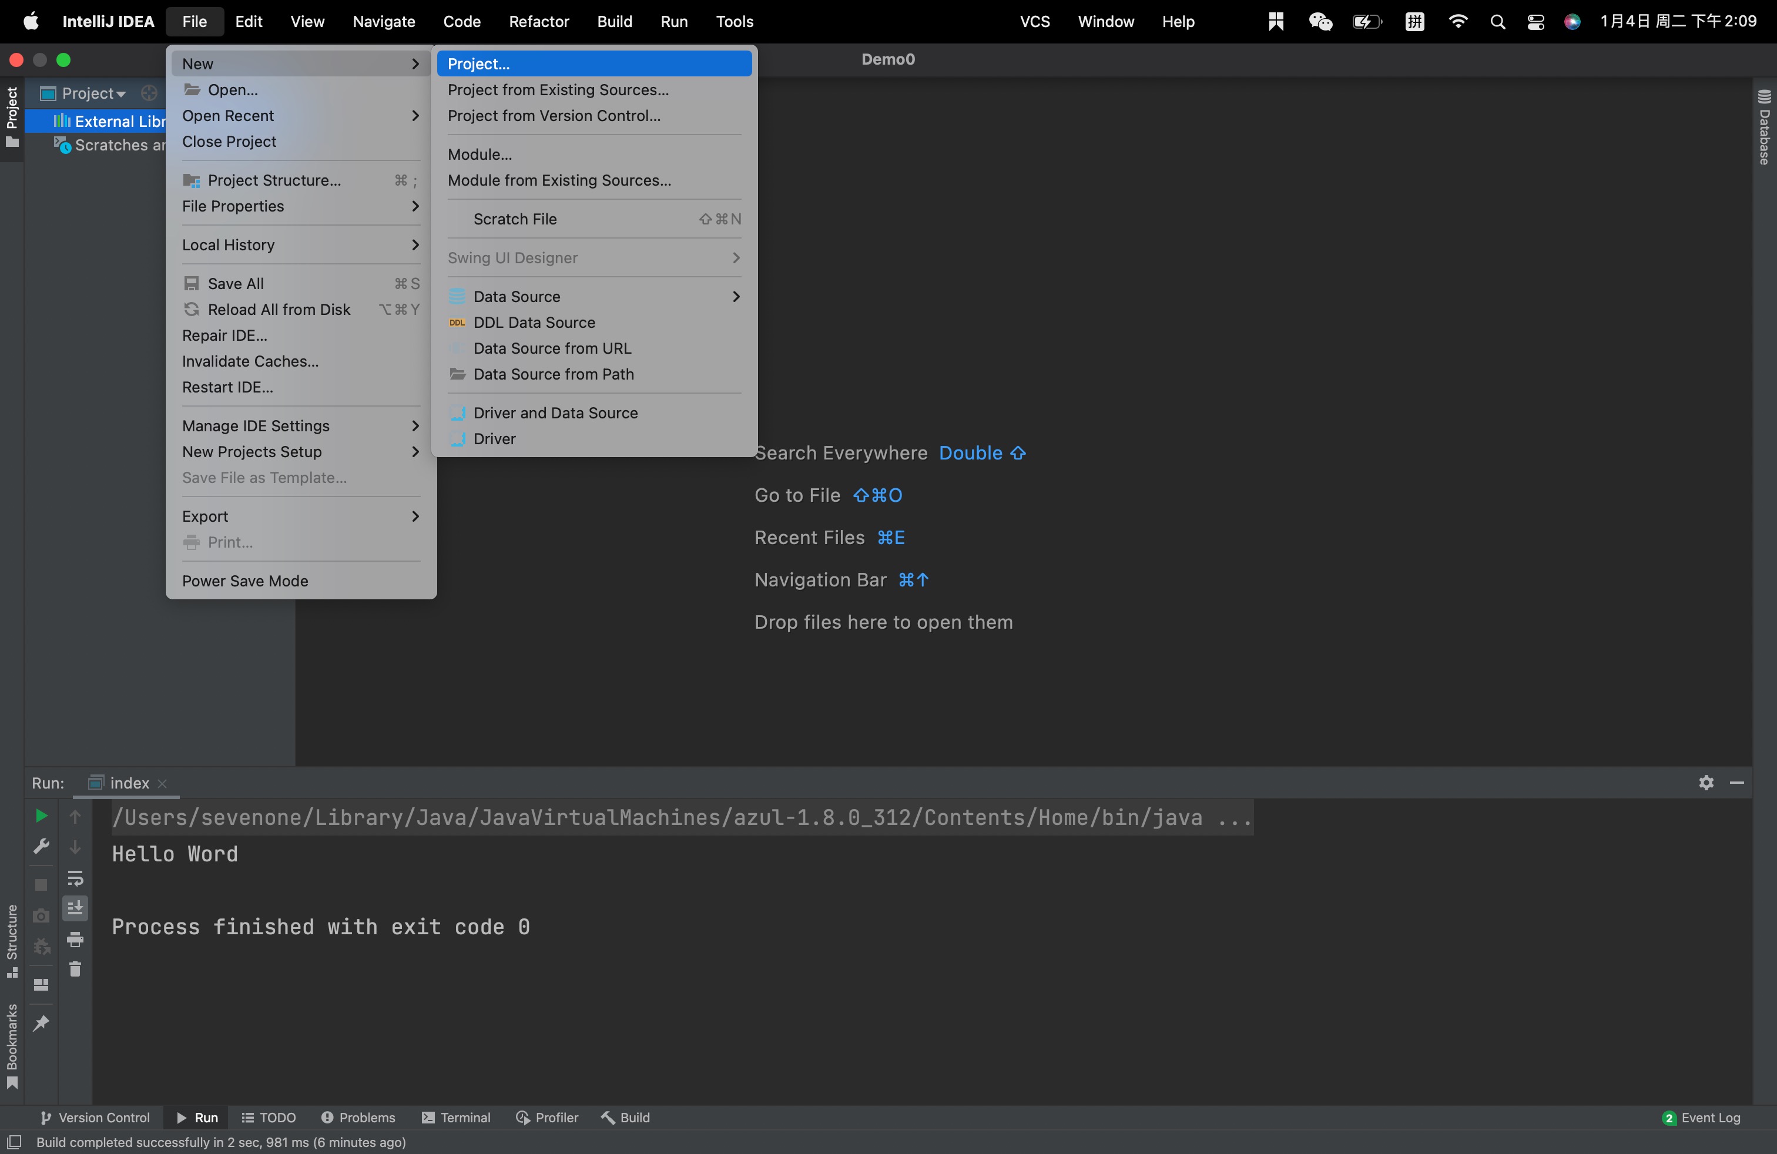The image size is (1777, 1154).
Task: Toggle Scroll to End of console
Action: 75,908
